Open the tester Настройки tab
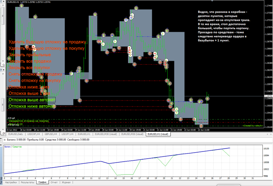Screen dimensions: 273x186 coord(11,182)
